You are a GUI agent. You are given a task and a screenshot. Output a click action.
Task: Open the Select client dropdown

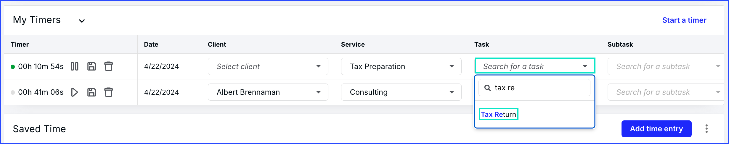268,66
